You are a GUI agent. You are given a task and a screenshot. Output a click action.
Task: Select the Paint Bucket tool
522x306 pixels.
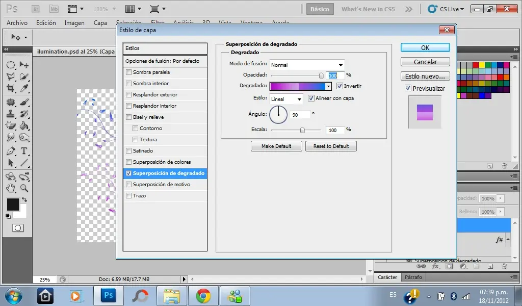[23, 125]
